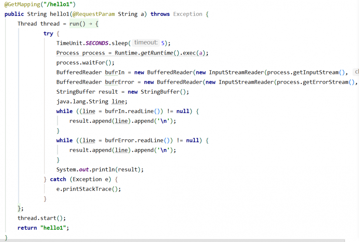
Task: Click the Process type name
Action: click(x=67, y=53)
